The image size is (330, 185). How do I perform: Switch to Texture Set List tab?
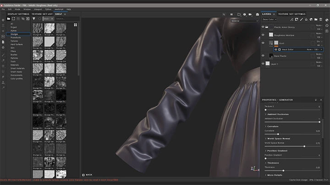tap(42, 14)
